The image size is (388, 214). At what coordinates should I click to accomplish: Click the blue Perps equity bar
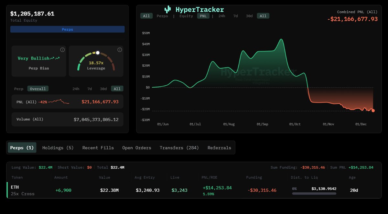67,29
